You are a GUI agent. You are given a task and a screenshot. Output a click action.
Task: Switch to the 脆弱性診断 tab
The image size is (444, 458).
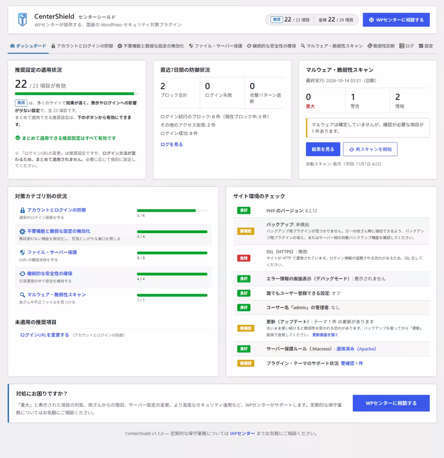coord(381,46)
